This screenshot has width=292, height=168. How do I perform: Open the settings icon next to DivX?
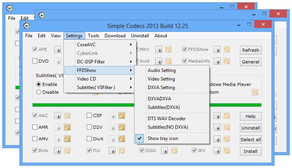coord(122,139)
